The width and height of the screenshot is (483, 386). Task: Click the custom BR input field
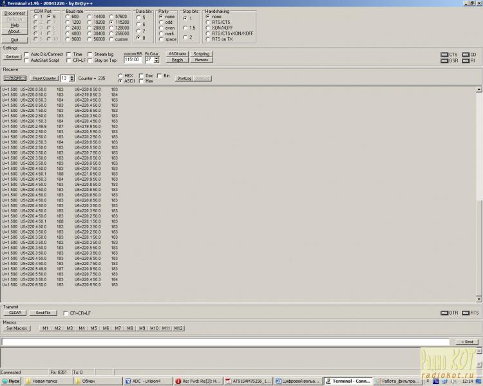pos(133,60)
